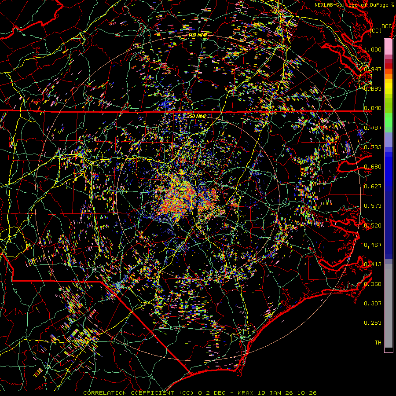The height and width of the screenshot is (396, 396).
Task: Click the 0.893 scale value
Action: tap(373, 88)
